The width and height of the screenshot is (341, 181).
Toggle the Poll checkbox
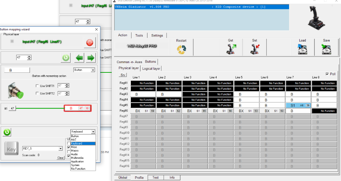pos(327,74)
